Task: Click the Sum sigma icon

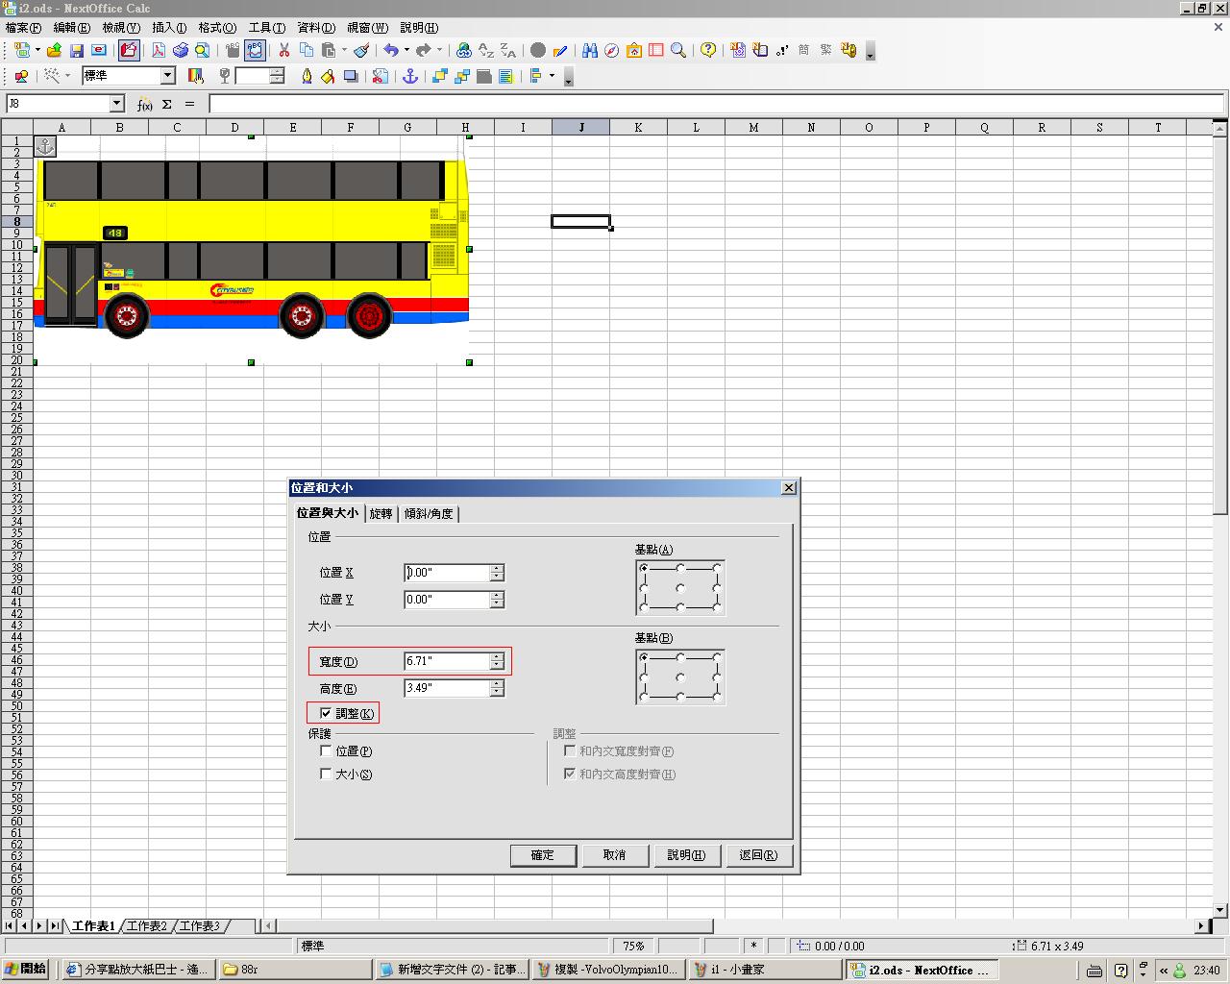Action: point(167,104)
